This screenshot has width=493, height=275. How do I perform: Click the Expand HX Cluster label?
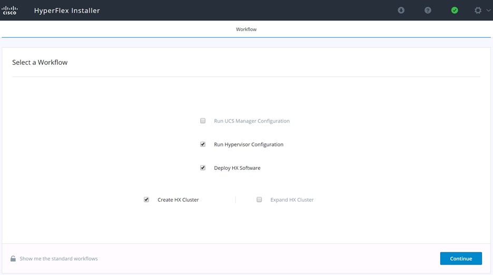292,200
